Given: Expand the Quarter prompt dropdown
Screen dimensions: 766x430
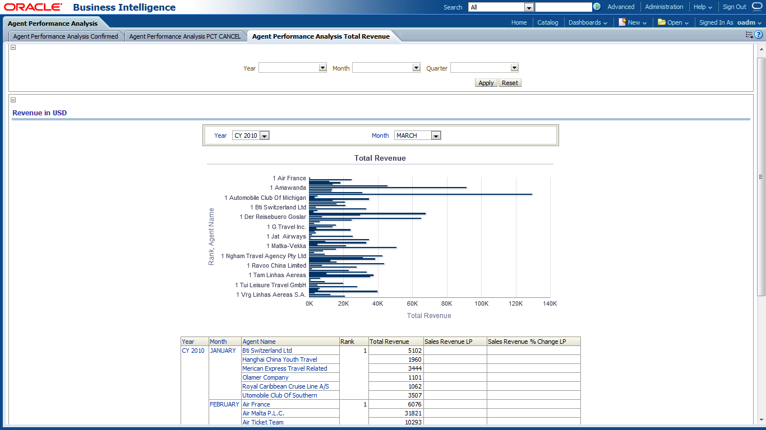Looking at the screenshot, I should pyautogui.click(x=514, y=68).
